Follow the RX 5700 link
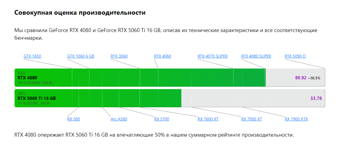340x146 pixels. click(x=162, y=119)
